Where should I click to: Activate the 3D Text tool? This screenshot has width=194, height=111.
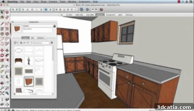click(7, 77)
